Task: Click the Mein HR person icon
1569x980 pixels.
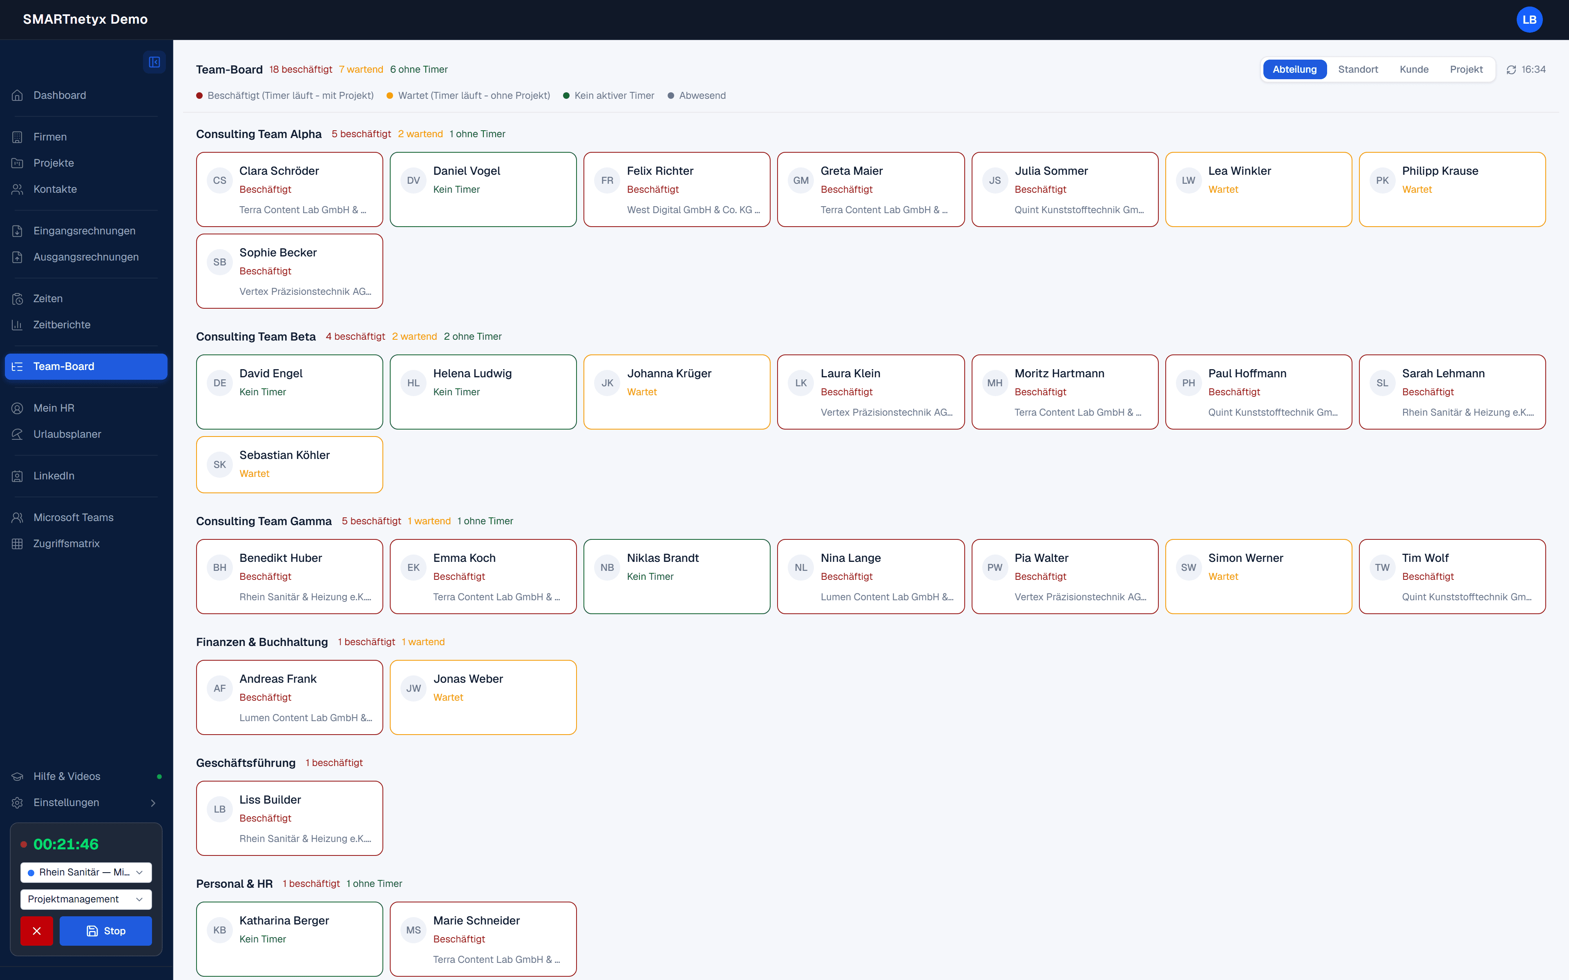Action: pyautogui.click(x=18, y=408)
